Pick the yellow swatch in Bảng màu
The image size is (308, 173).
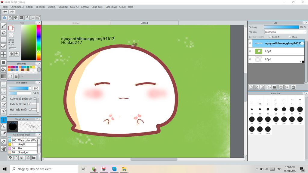coord(33,67)
